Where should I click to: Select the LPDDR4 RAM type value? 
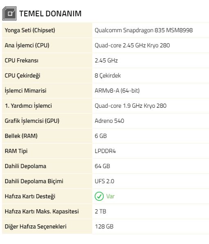tap(105, 151)
